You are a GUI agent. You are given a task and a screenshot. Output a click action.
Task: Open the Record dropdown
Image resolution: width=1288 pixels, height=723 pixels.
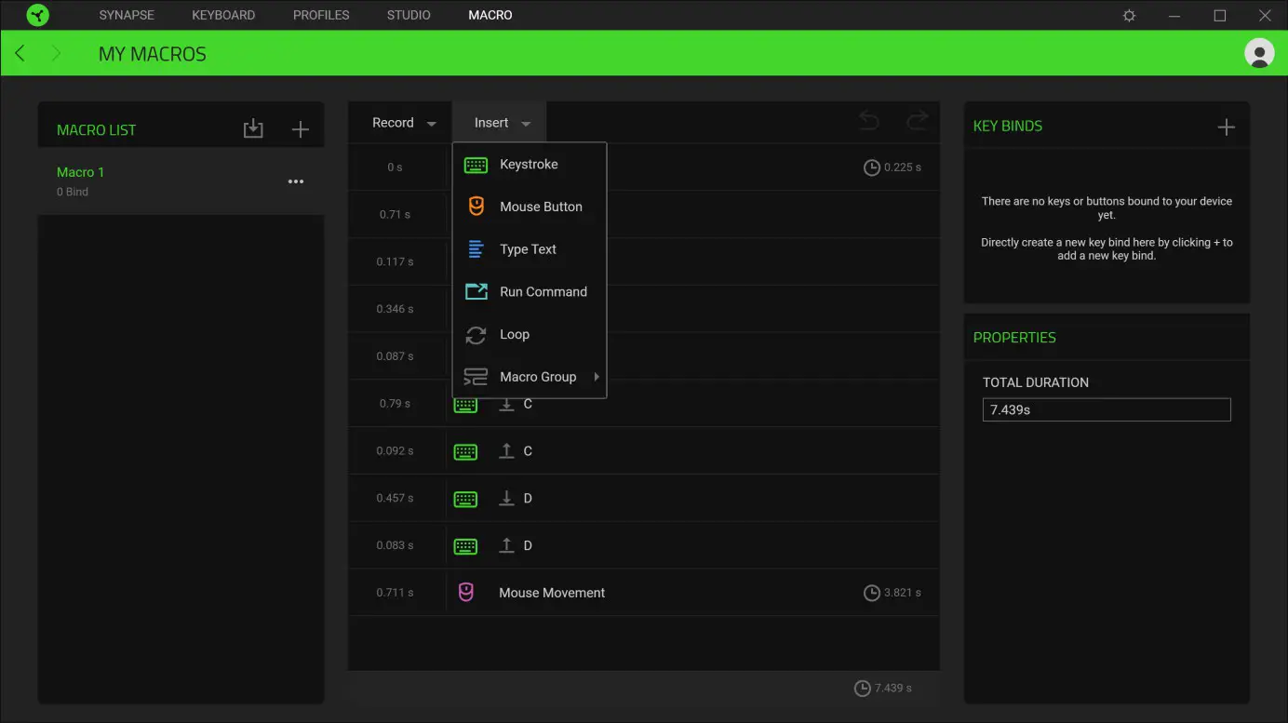tap(398, 122)
